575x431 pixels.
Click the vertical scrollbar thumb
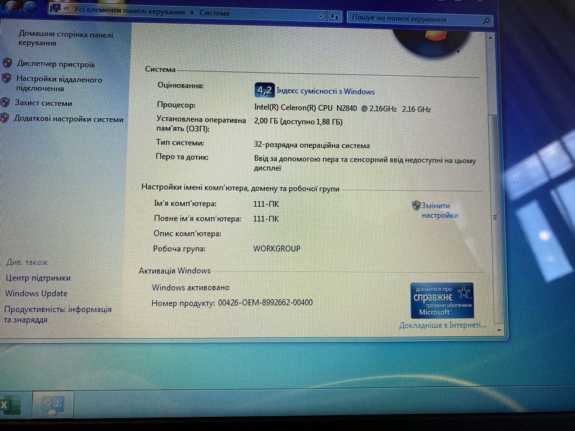495,218
